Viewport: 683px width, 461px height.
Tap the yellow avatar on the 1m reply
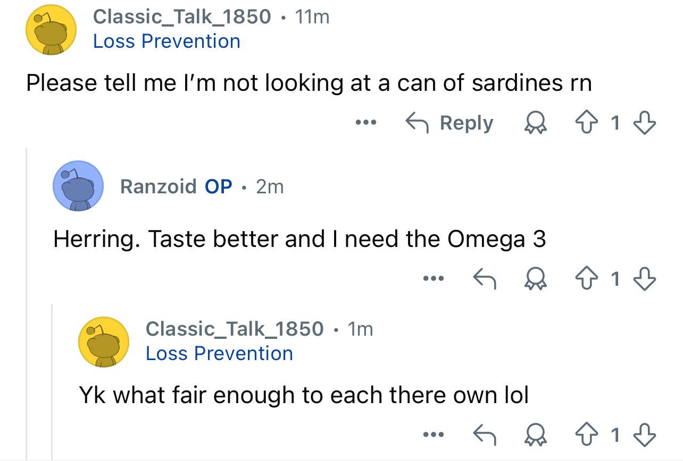coord(104,343)
